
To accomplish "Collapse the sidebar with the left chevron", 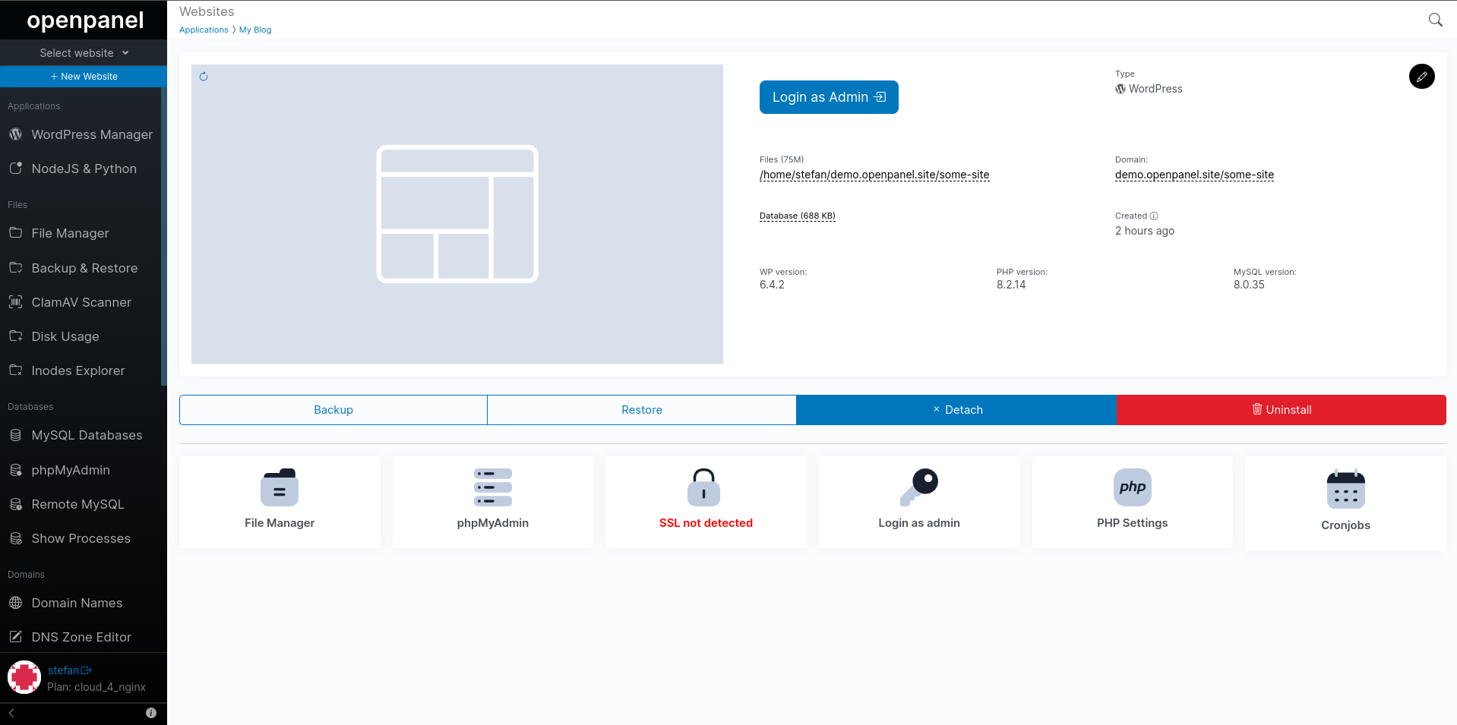I will [x=11, y=713].
